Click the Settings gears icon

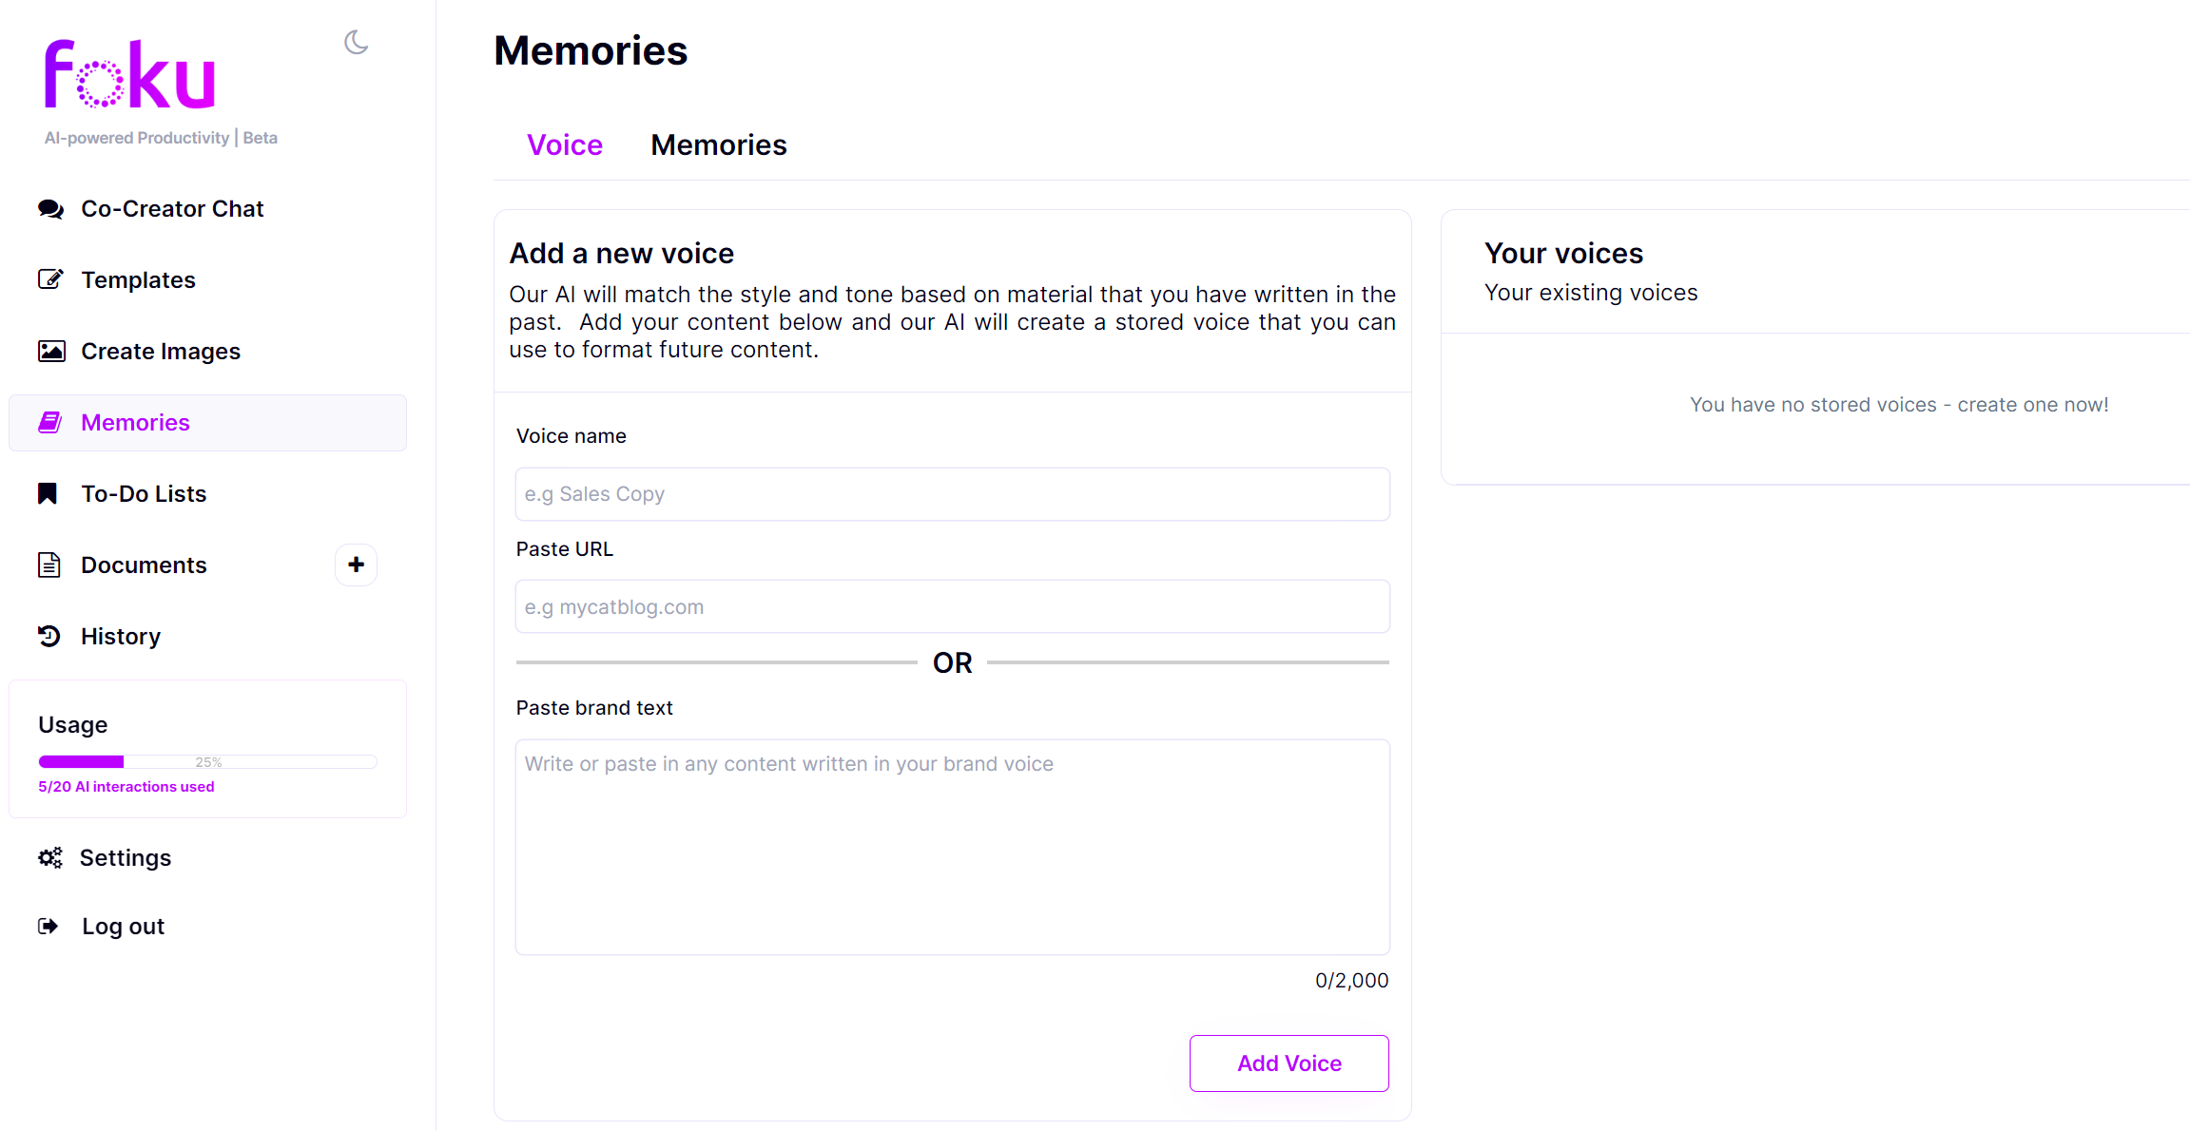coord(50,857)
